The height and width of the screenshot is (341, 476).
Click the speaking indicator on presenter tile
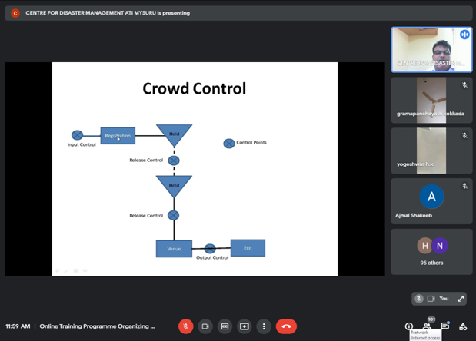[464, 35]
